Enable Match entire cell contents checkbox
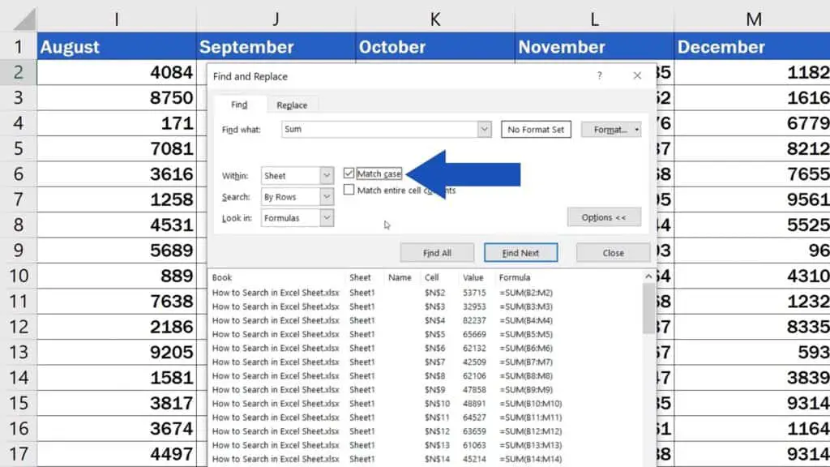830x467 pixels. (x=349, y=190)
